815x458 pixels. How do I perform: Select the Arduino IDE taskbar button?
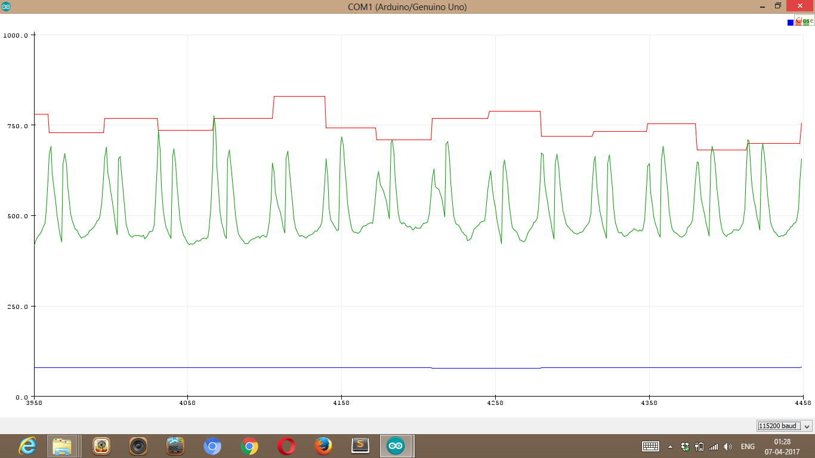click(x=396, y=446)
